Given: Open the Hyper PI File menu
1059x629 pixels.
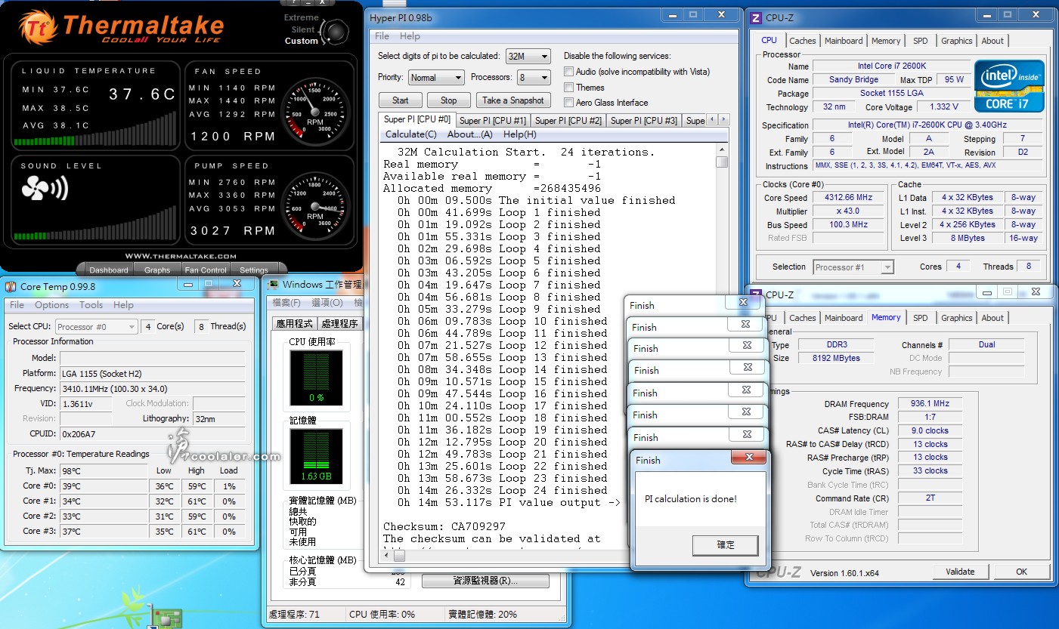Looking at the screenshot, I should 382,36.
